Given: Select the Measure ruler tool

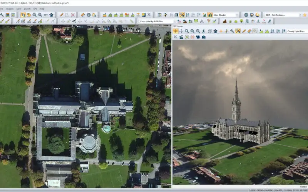Looking at the screenshot, I should (83, 15).
